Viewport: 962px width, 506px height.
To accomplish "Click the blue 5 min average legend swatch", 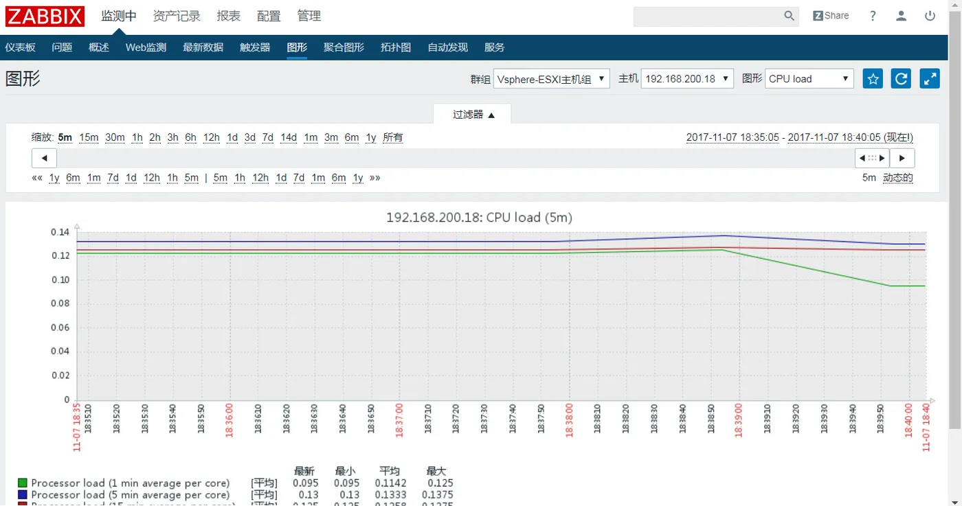I will pos(23,494).
